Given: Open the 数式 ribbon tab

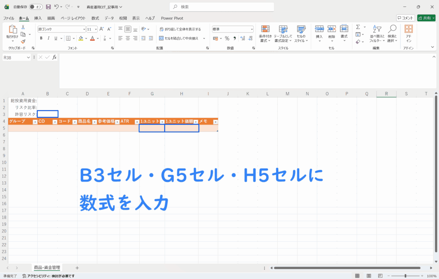Looking at the screenshot, I should [x=95, y=18].
